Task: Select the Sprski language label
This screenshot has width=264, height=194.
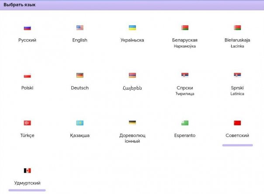Action: tap(237, 88)
